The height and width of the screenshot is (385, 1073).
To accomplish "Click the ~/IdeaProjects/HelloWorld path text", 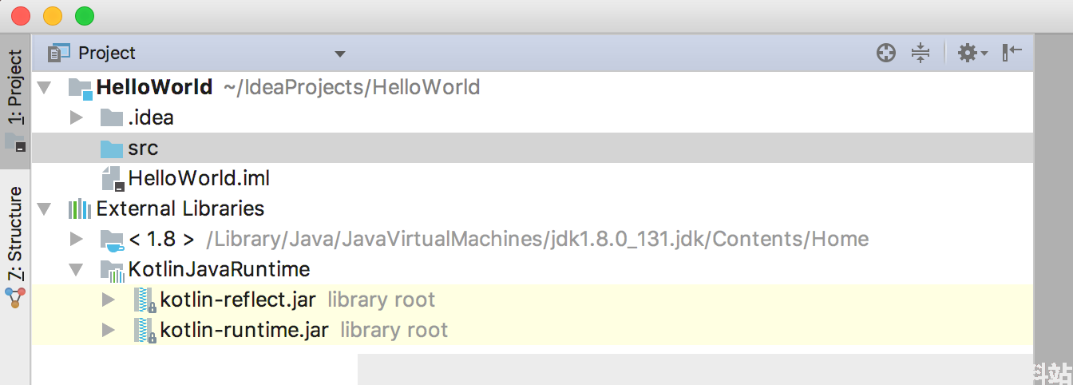I will pyautogui.click(x=352, y=87).
